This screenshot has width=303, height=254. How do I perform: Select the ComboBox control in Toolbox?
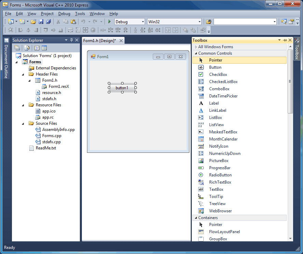pos(240,89)
